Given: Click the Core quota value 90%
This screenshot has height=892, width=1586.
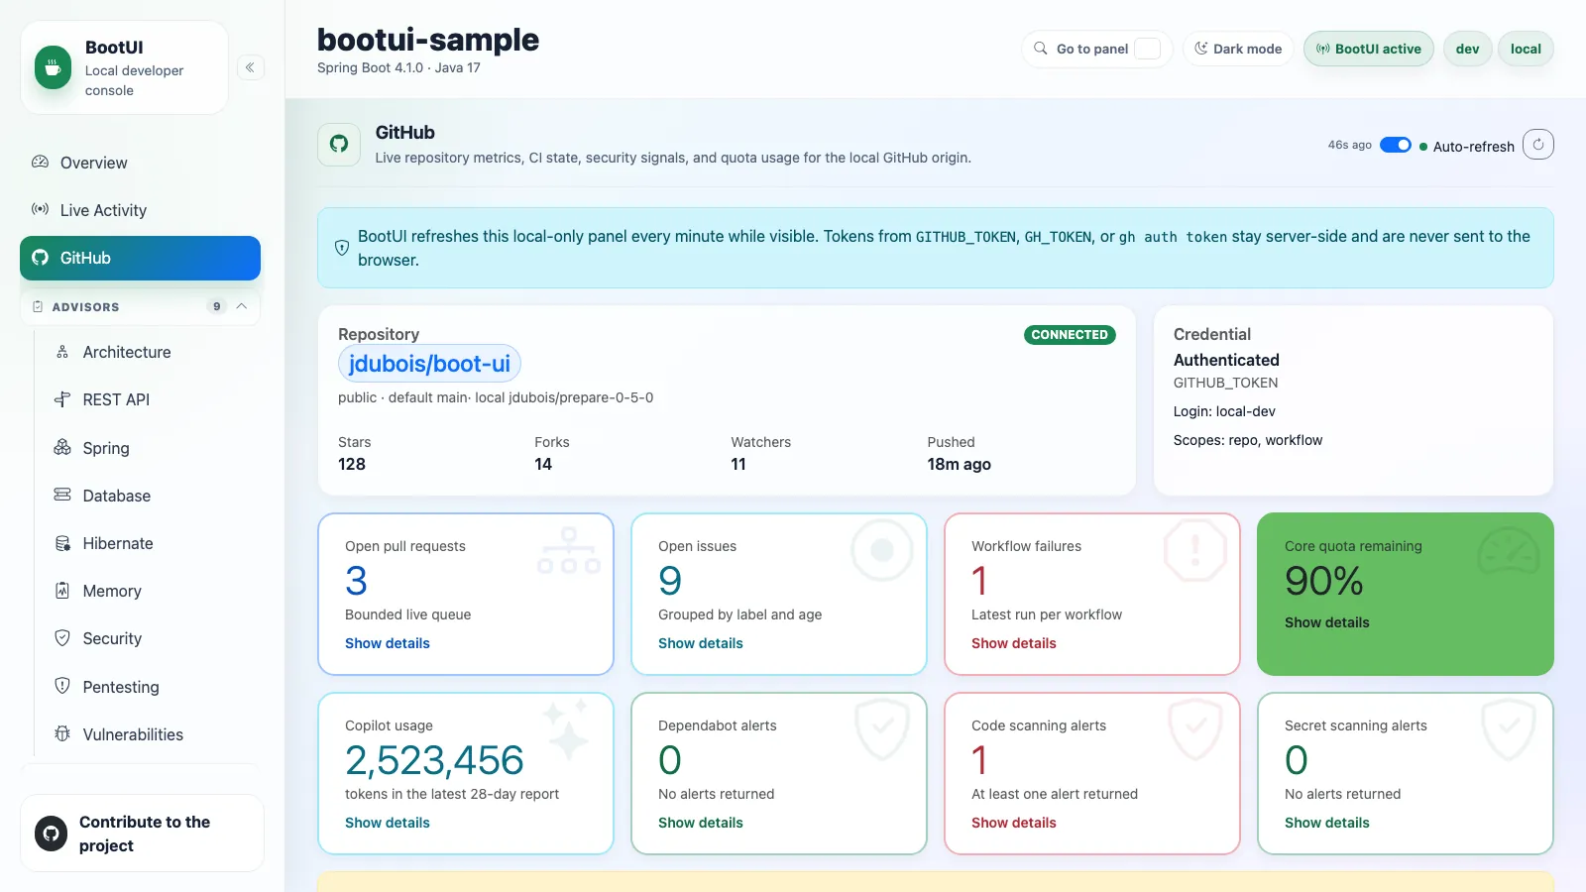Looking at the screenshot, I should point(1324,581).
